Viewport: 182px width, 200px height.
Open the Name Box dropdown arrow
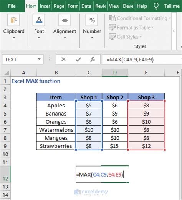(39, 59)
